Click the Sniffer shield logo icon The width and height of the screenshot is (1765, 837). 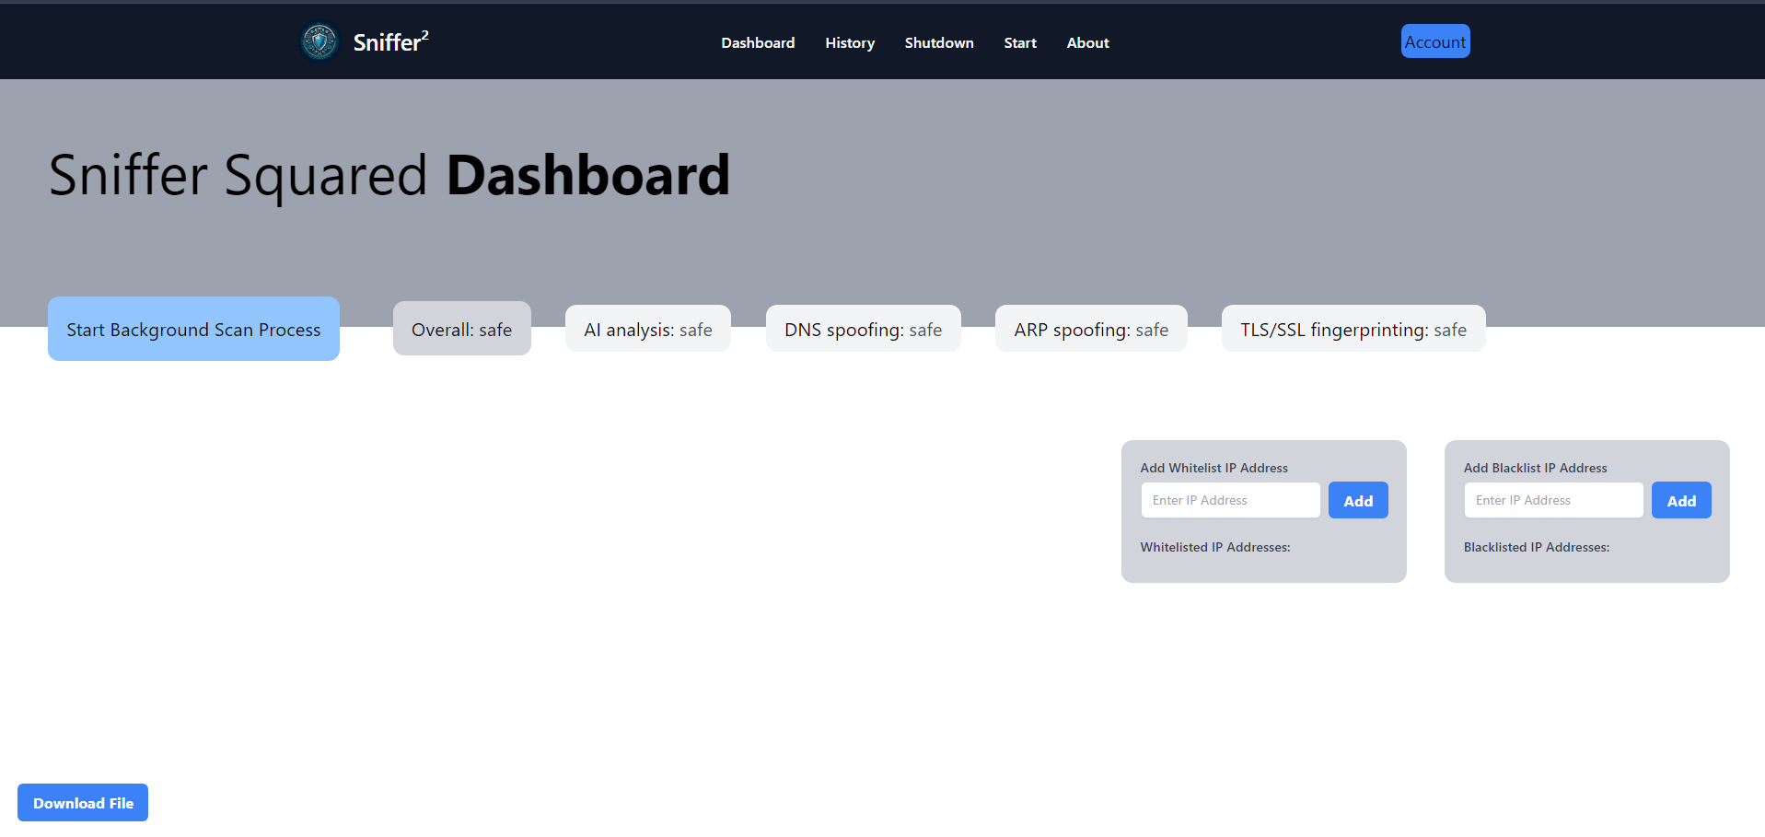pyautogui.click(x=319, y=41)
